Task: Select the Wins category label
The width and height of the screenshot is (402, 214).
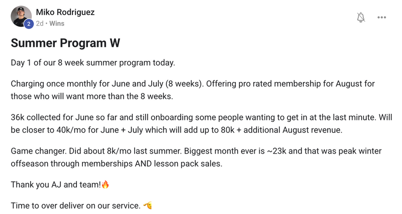Action: click(x=57, y=23)
